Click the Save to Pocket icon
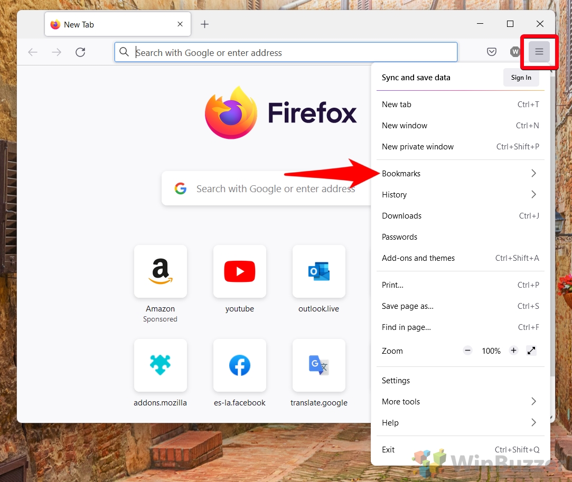Image resolution: width=572 pixels, height=482 pixels. (491, 52)
